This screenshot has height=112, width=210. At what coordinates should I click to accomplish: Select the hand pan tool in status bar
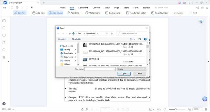[82, 109]
